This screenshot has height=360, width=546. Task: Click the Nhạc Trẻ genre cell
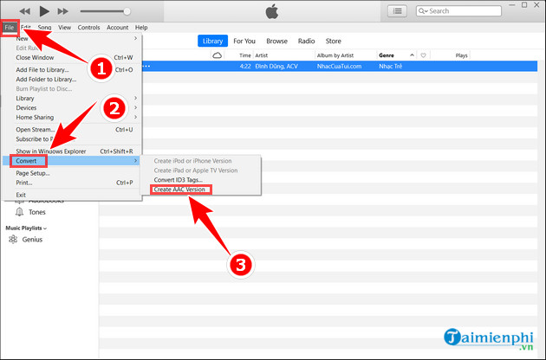pyautogui.click(x=390, y=66)
